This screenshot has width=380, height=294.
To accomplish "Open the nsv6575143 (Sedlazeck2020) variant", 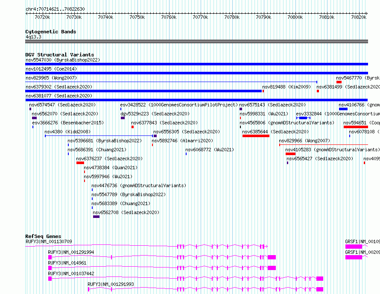I will 273,105.
